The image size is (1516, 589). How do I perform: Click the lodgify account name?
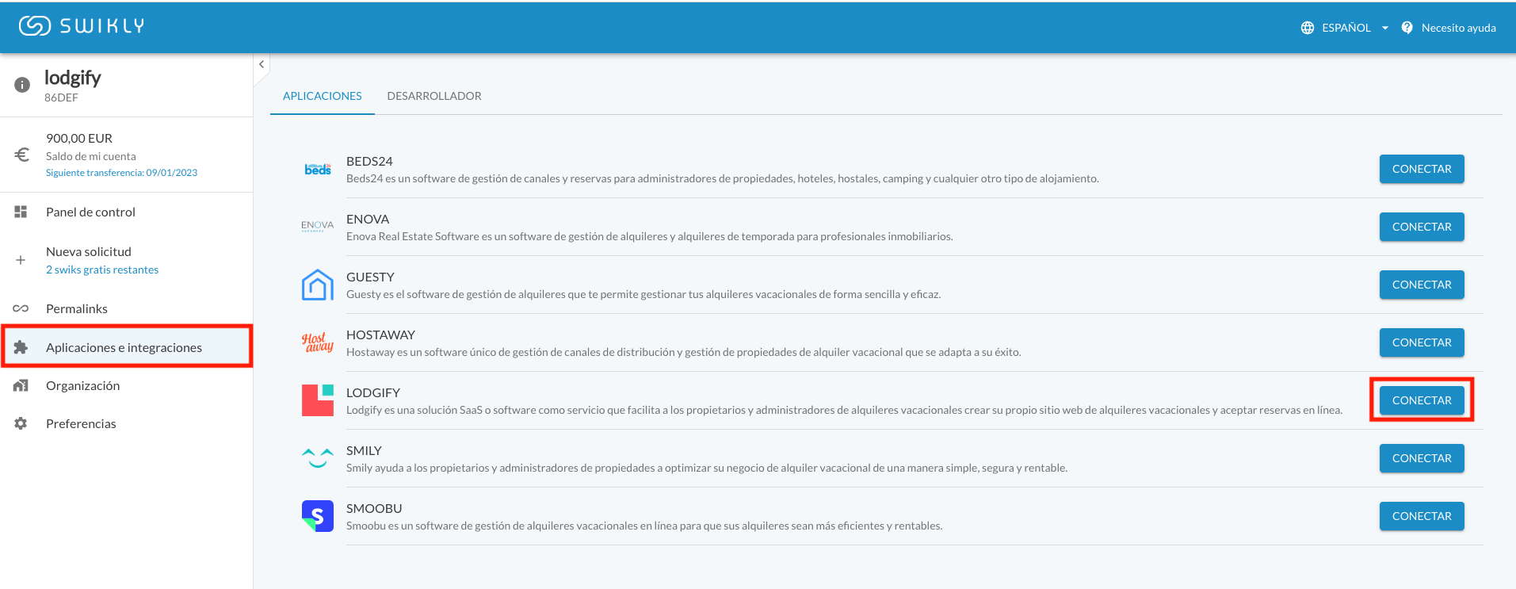click(x=73, y=78)
